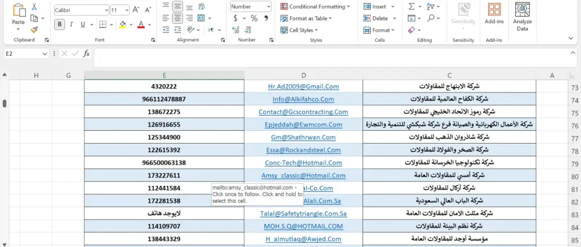The width and height of the screenshot is (581, 247).
Task: Toggle Underline formatting
Action: tap(83, 24)
